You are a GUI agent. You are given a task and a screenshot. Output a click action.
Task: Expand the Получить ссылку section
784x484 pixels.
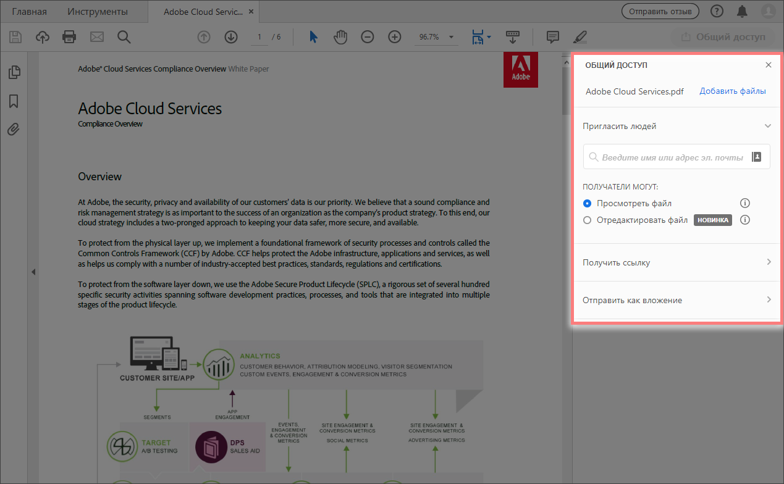pos(769,262)
